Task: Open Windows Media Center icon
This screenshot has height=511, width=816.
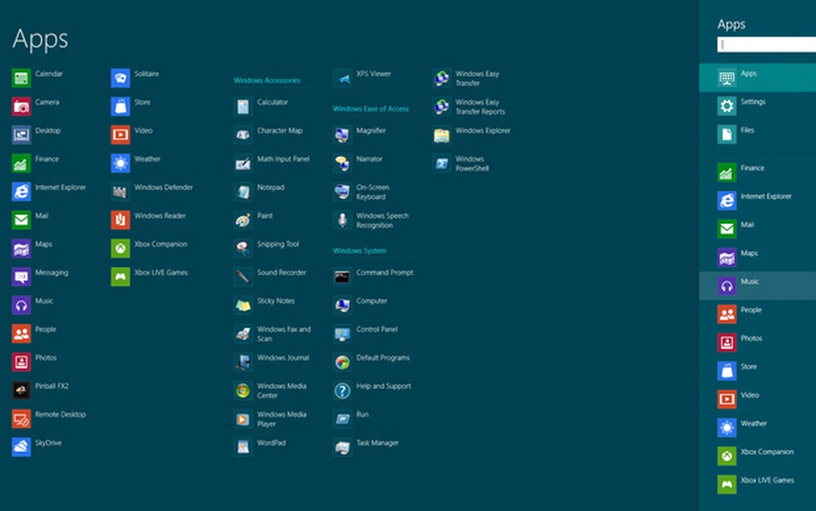Action: pos(243,390)
